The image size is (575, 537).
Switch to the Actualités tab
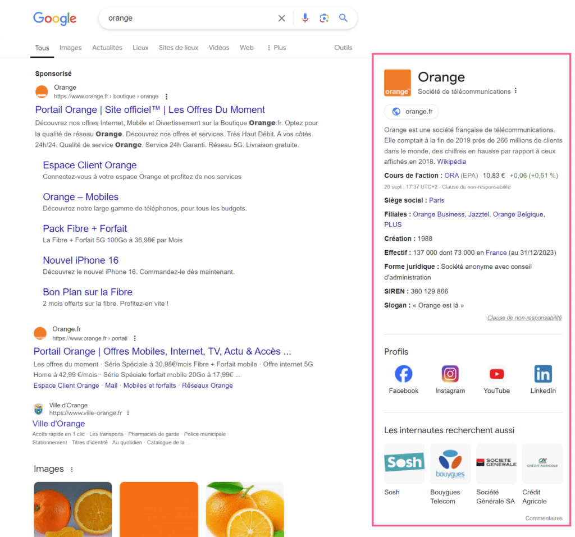pos(107,48)
